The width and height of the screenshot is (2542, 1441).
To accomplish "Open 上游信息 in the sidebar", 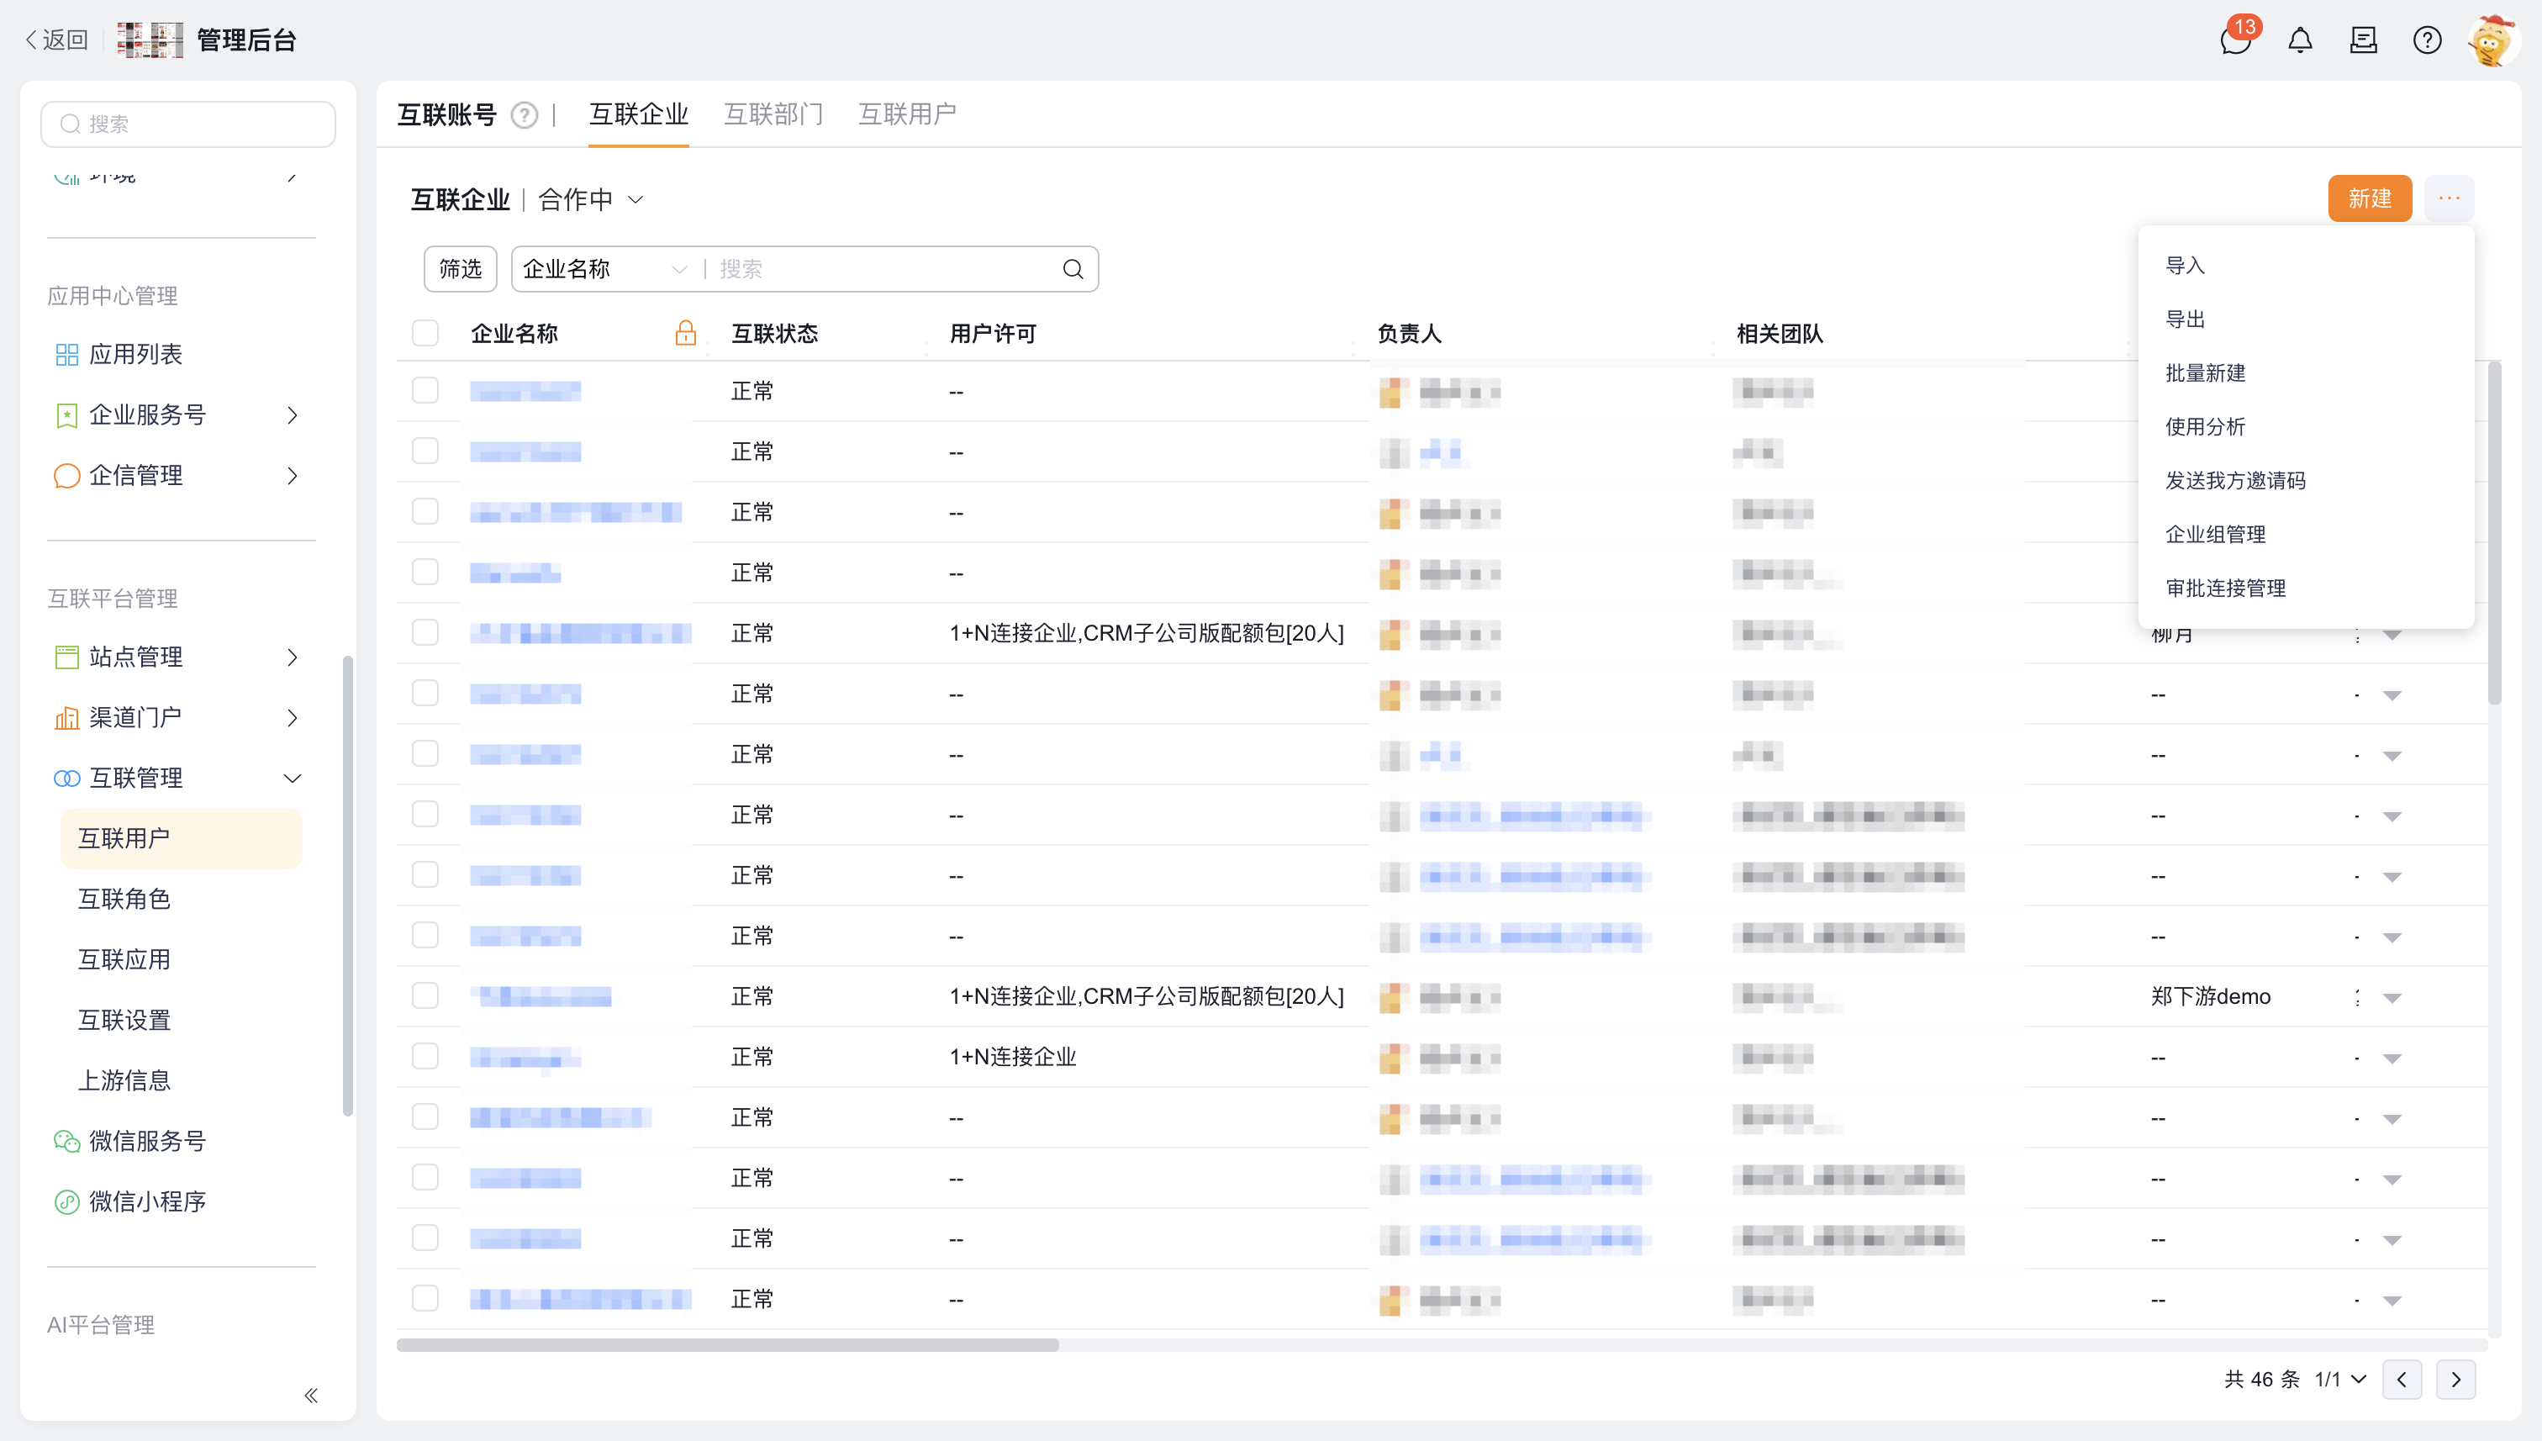I will coord(124,1081).
